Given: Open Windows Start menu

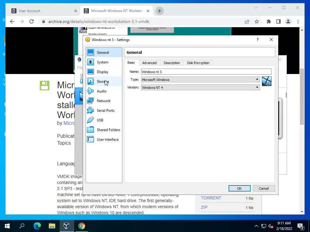Looking at the screenshot, I should point(7,226).
